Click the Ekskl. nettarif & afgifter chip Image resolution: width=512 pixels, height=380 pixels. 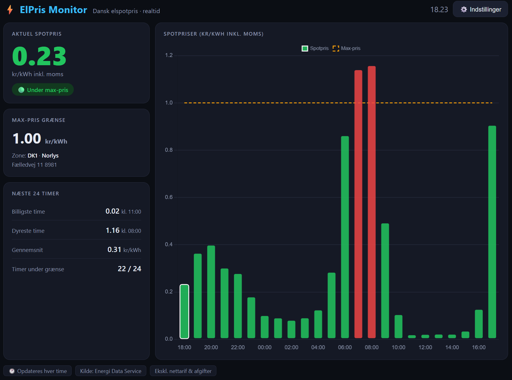tap(183, 371)
